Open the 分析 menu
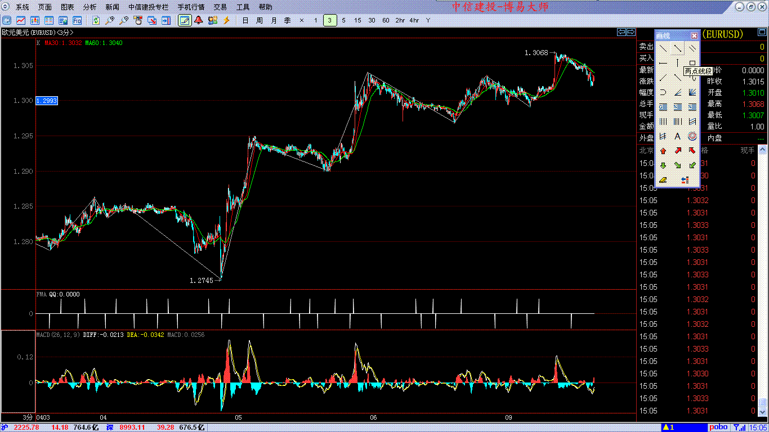Image resolution: width=769 pixels, height=432 pixels. point(90,7)
